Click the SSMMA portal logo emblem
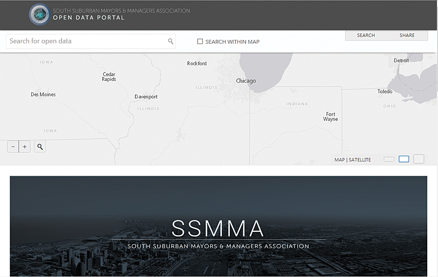This screenshot has width=438, height=277. pyautogui.click(x=40, y=15)
